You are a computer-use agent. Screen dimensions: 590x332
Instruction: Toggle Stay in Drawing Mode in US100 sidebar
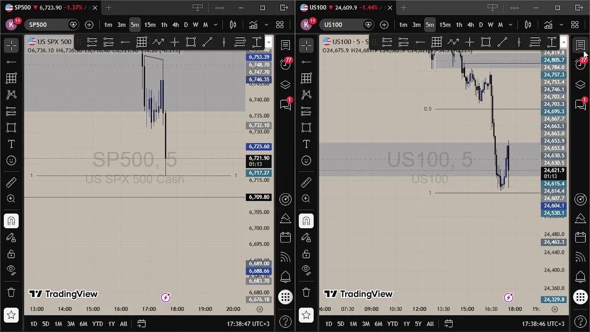(307, 238)
